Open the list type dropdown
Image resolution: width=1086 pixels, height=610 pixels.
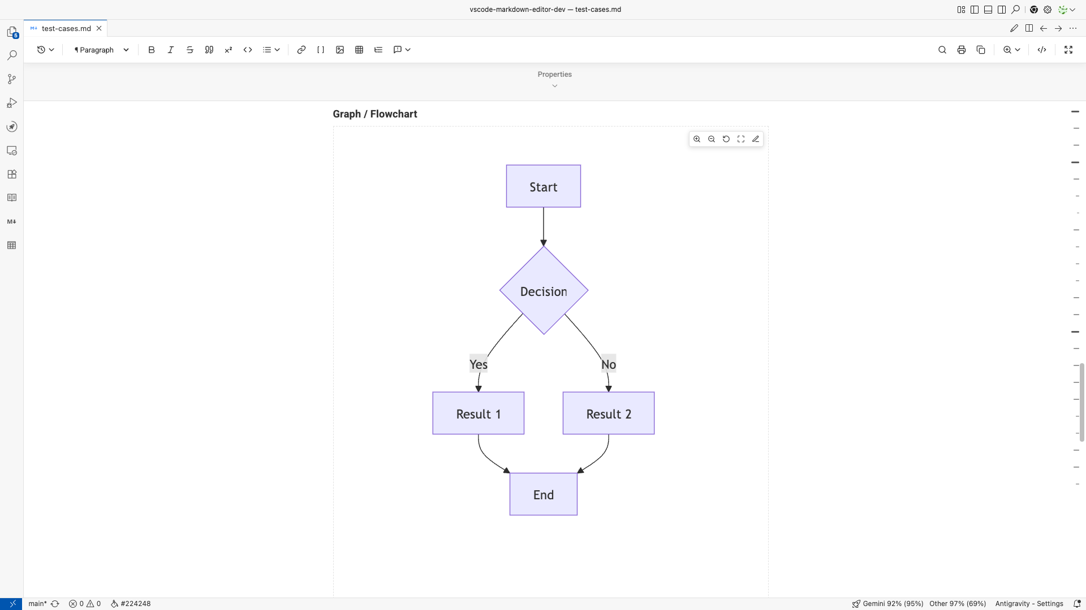click(271, 50)
